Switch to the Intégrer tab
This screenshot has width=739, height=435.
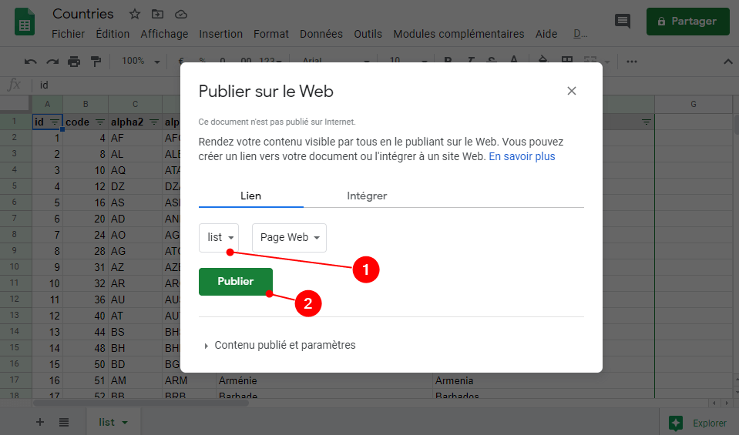coord(367,196)
